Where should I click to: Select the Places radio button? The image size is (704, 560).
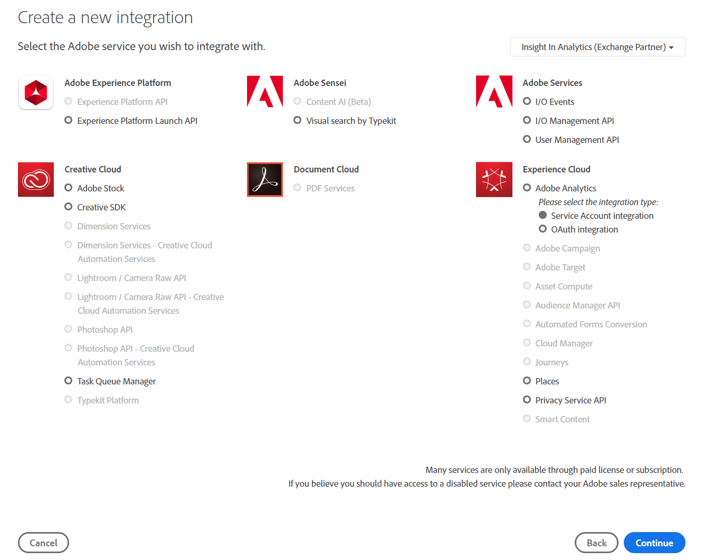[x=527, y=381]
